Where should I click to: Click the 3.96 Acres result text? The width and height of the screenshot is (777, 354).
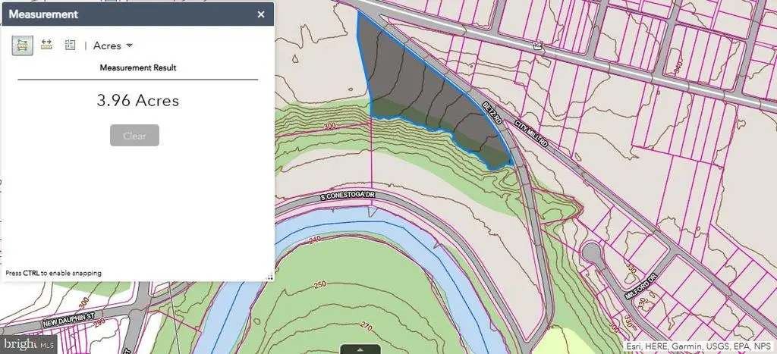pyautogui.click(x=138, y=100)
